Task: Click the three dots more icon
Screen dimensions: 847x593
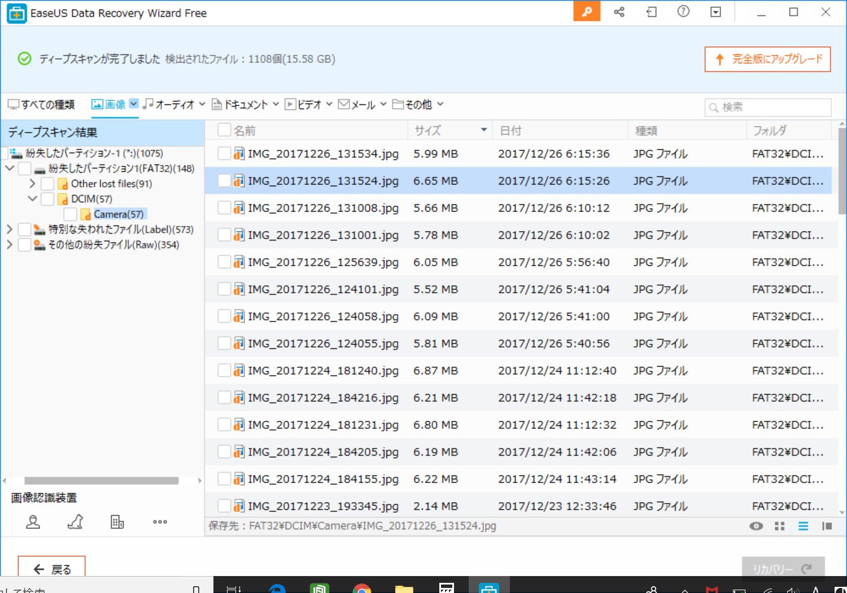Action: click(160, 522)
